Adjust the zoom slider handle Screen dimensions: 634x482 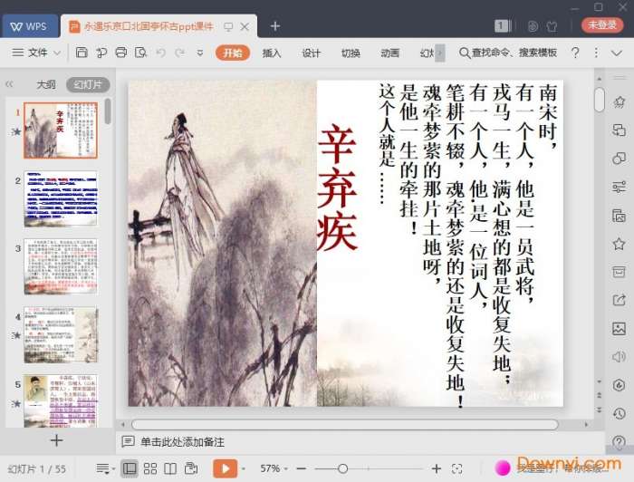pyautogui.click(x=343, y=469)
